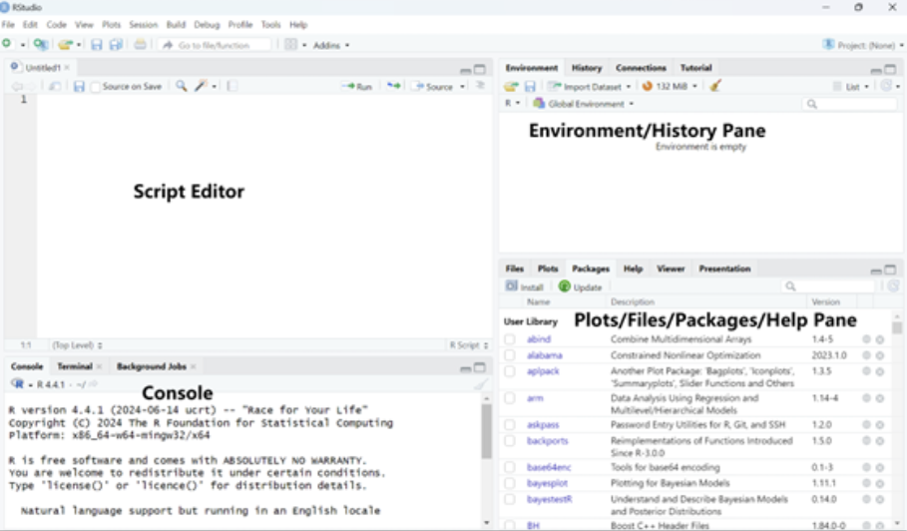Click the broom icon to clear the environment
The height and width of the screenshot is (531, 907).
(x=714, y=87)
